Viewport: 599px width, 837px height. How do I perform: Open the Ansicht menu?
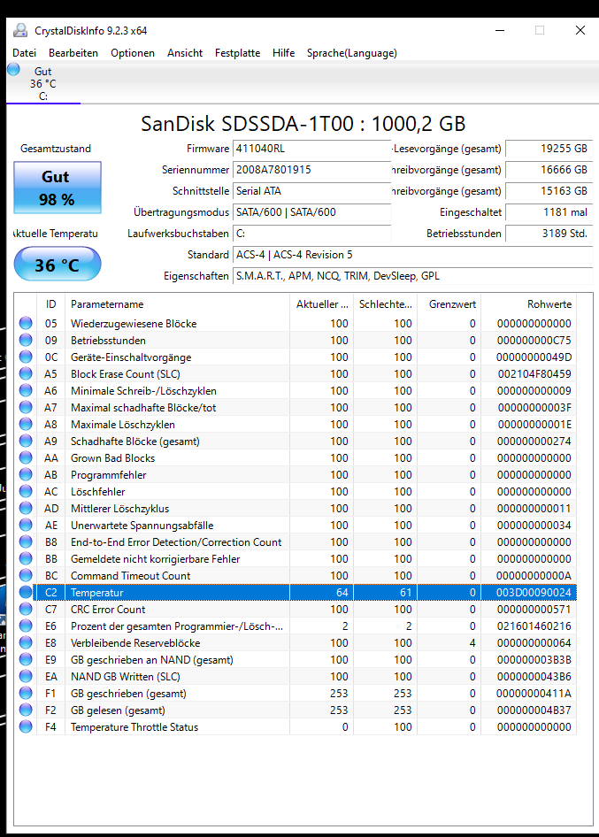[185, 53]
